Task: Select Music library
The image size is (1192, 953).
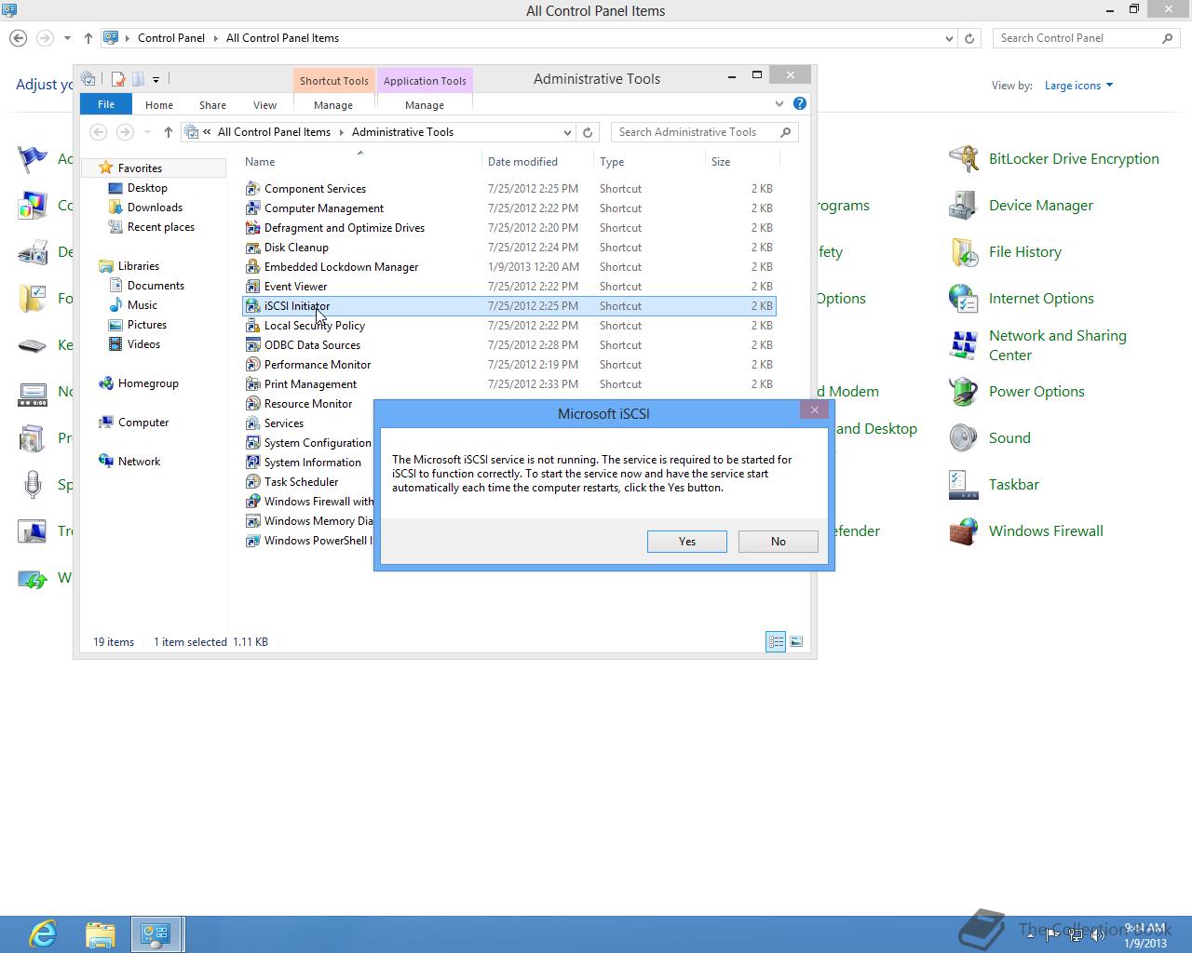Action: point(142,305)
